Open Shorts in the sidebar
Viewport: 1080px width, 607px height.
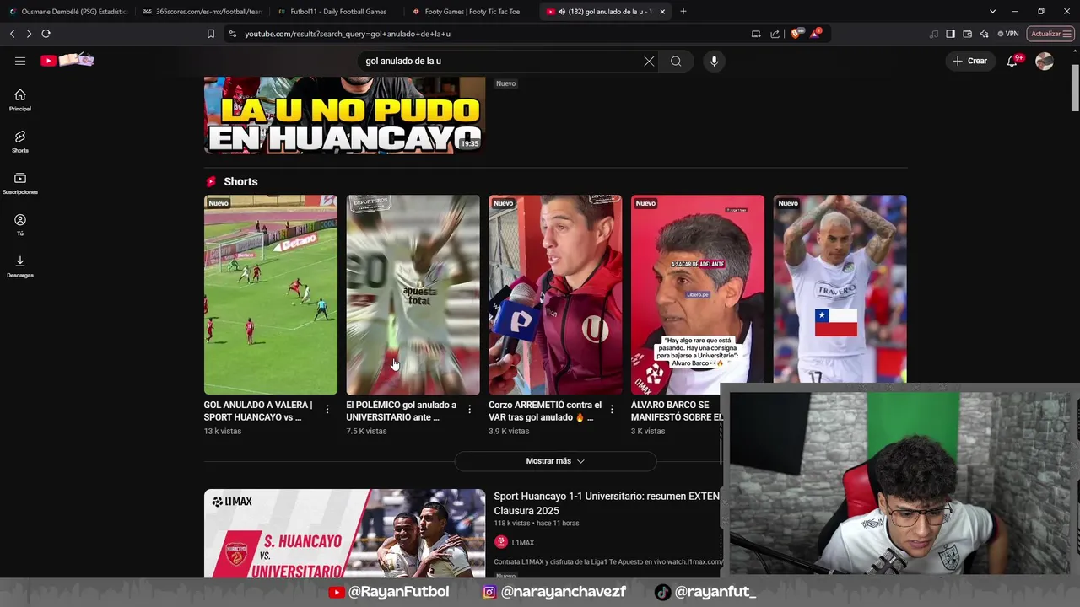click(20, 142)
